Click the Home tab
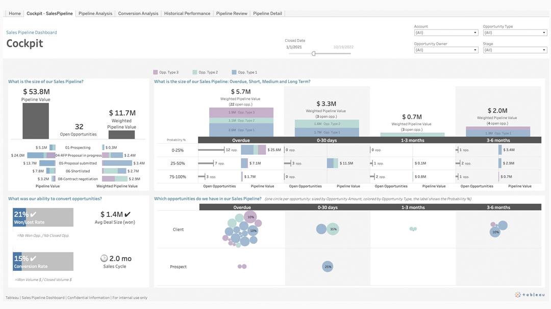The width and height of the screenshot is (551, 309). click(15, 13)
